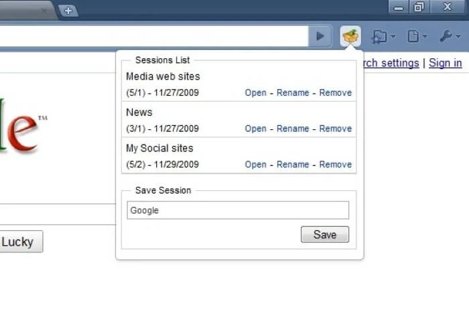This screenshot has height=318, width=469.
Task: Remove the Media web sites session
Action: tap(335, 92)
